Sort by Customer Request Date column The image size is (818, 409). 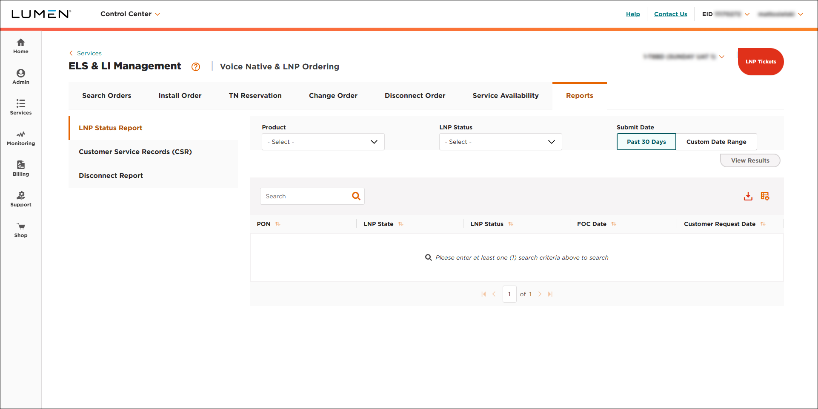pos(763,224)
